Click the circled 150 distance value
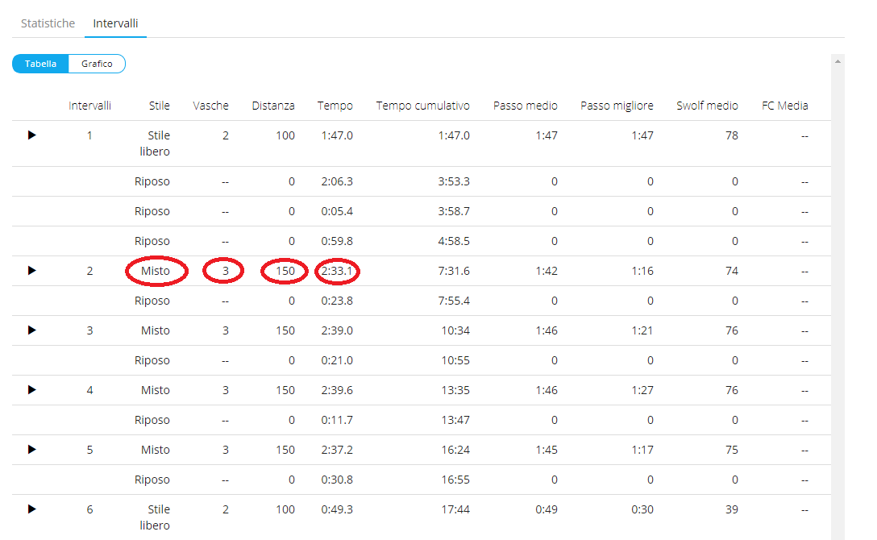 pos(285,272)
